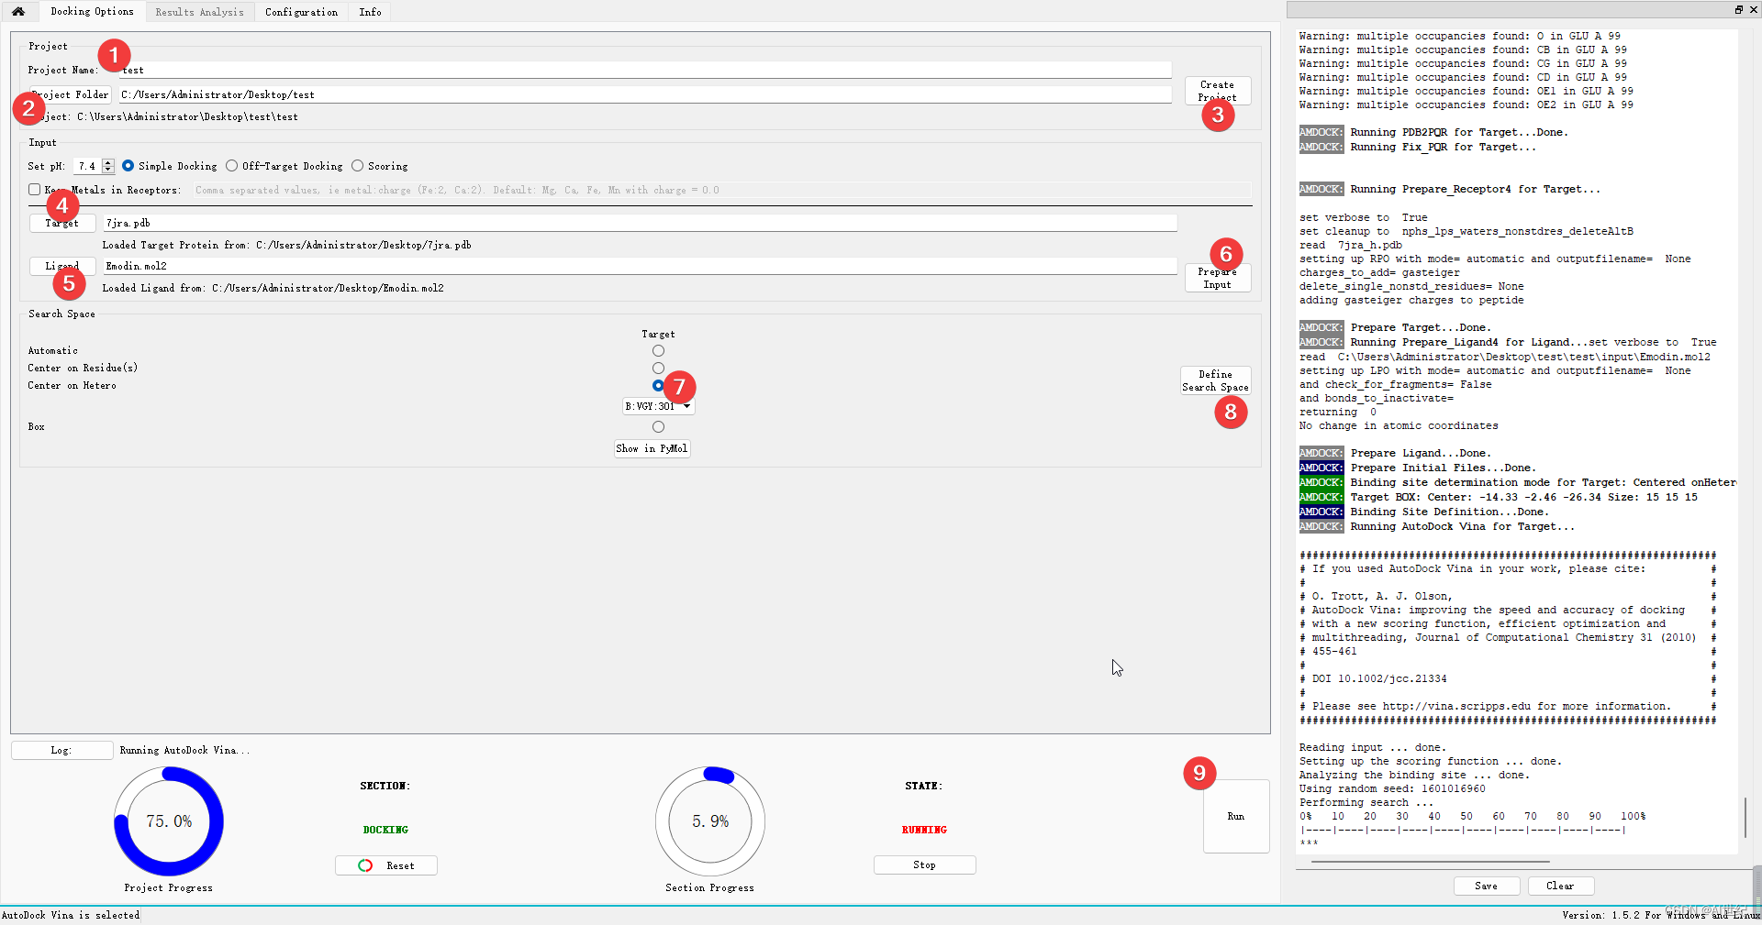This screenshot has width=1762, height=925.
Task: Click the Project Folder button
Action: (71, 94)
